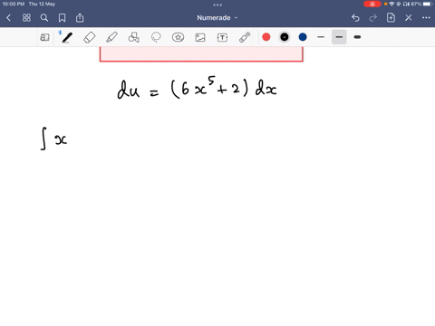This screenshot has width=435, height=326.
Task: Insert an image with the Image tool
Action: 200,37
